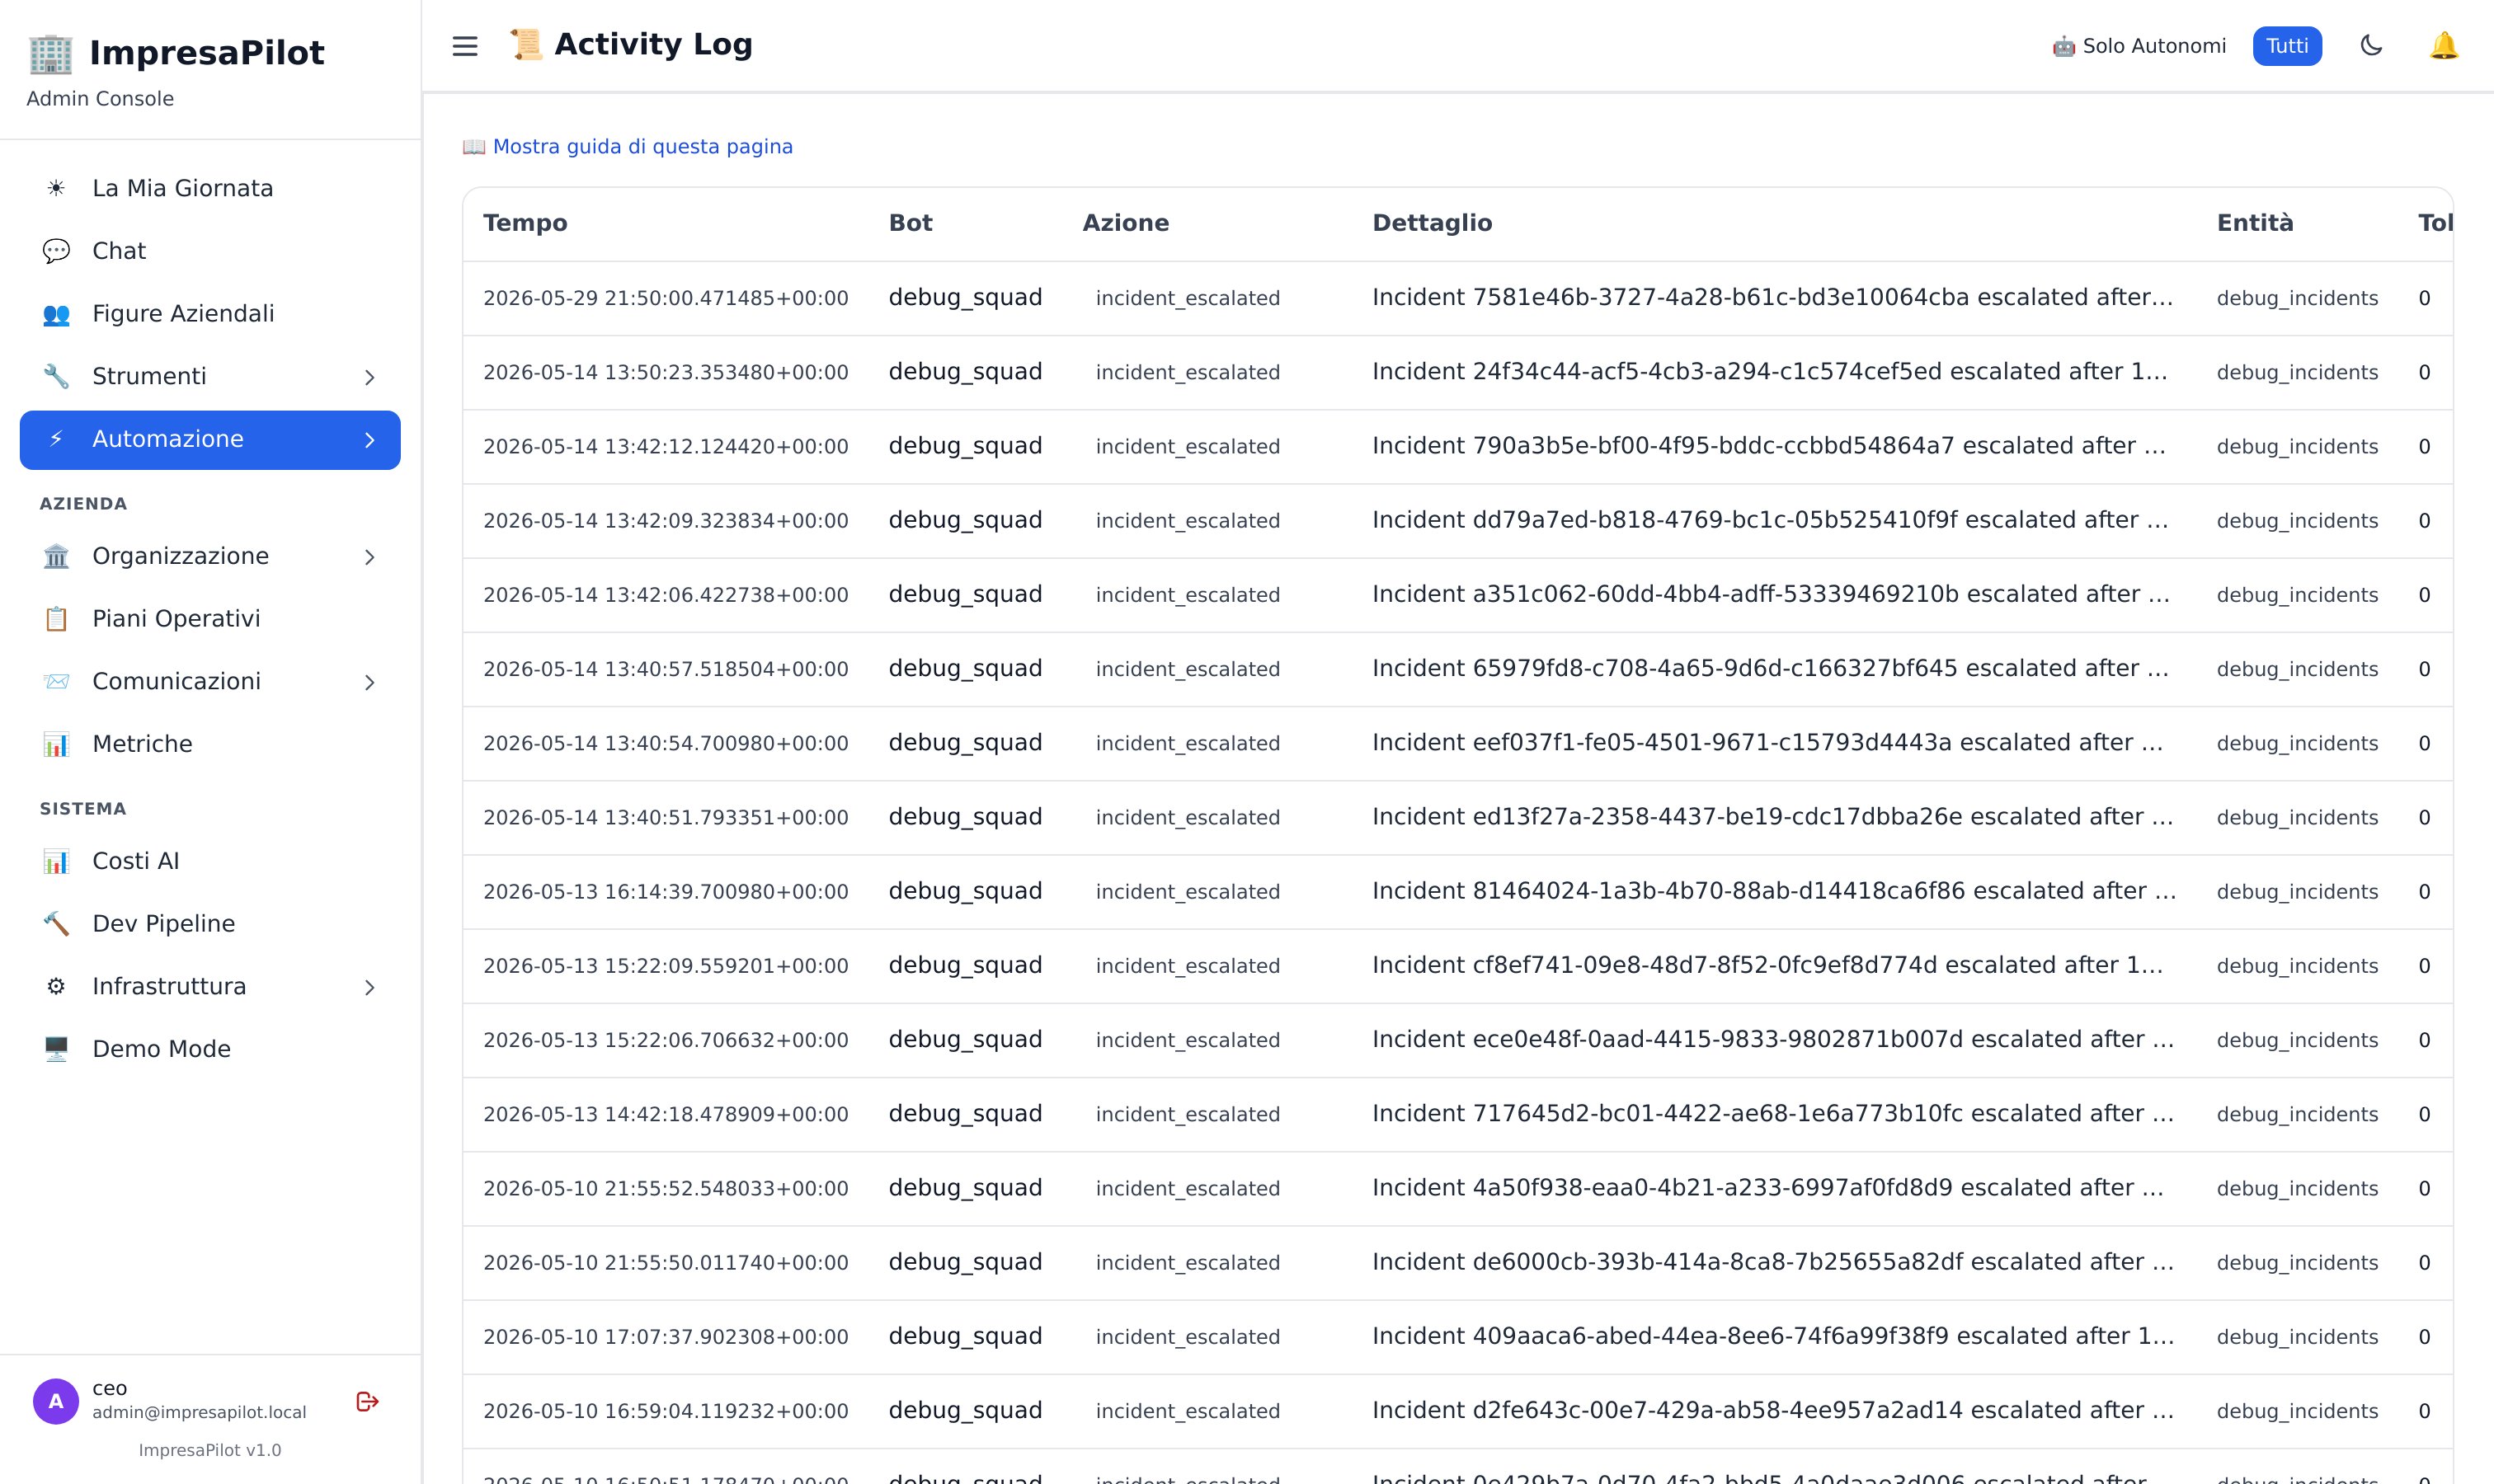Go to Dev Pipeline

click(210, 924)
